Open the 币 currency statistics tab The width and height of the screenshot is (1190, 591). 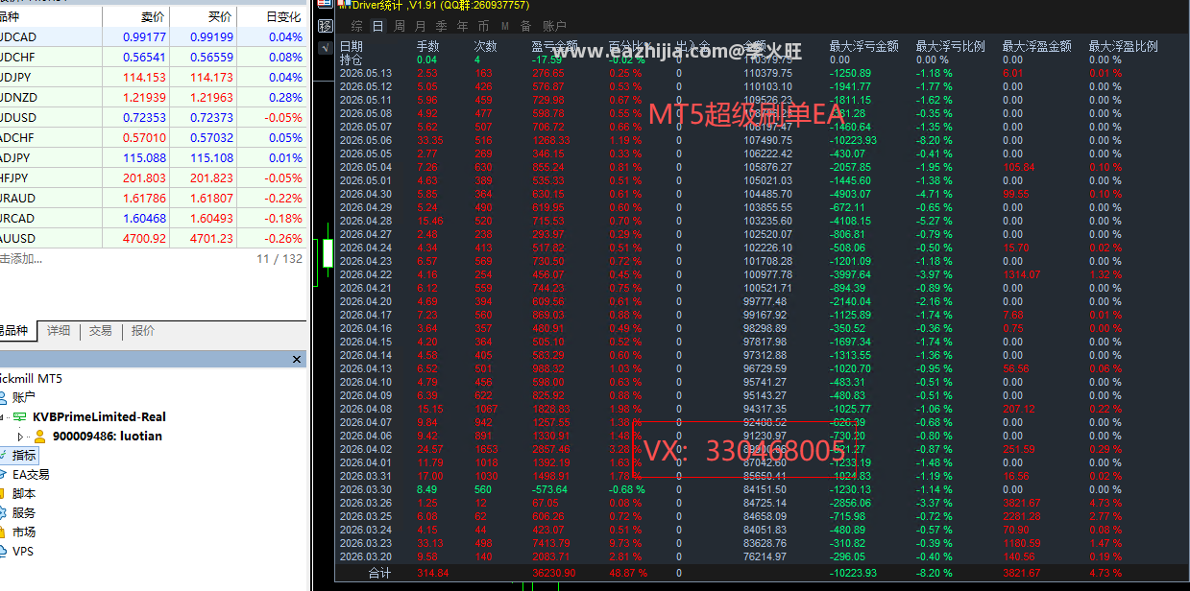(484, 26)
